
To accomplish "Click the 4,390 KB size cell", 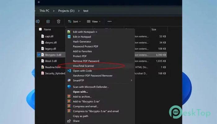I will 161,55.
